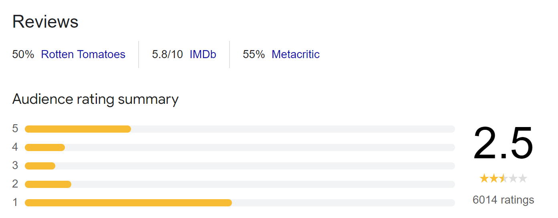Click the large 2.5 average score
This screenshot has width=558, height=218.
(504, 143)
